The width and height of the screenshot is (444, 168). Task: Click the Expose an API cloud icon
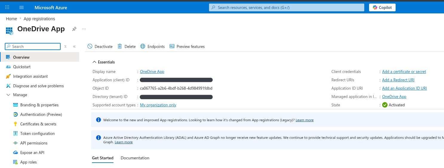(x=16, y=153)
